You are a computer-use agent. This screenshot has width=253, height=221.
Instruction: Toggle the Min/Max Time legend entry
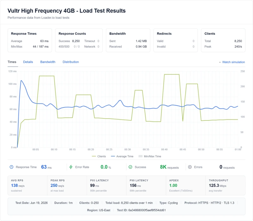tap(150, 156)
